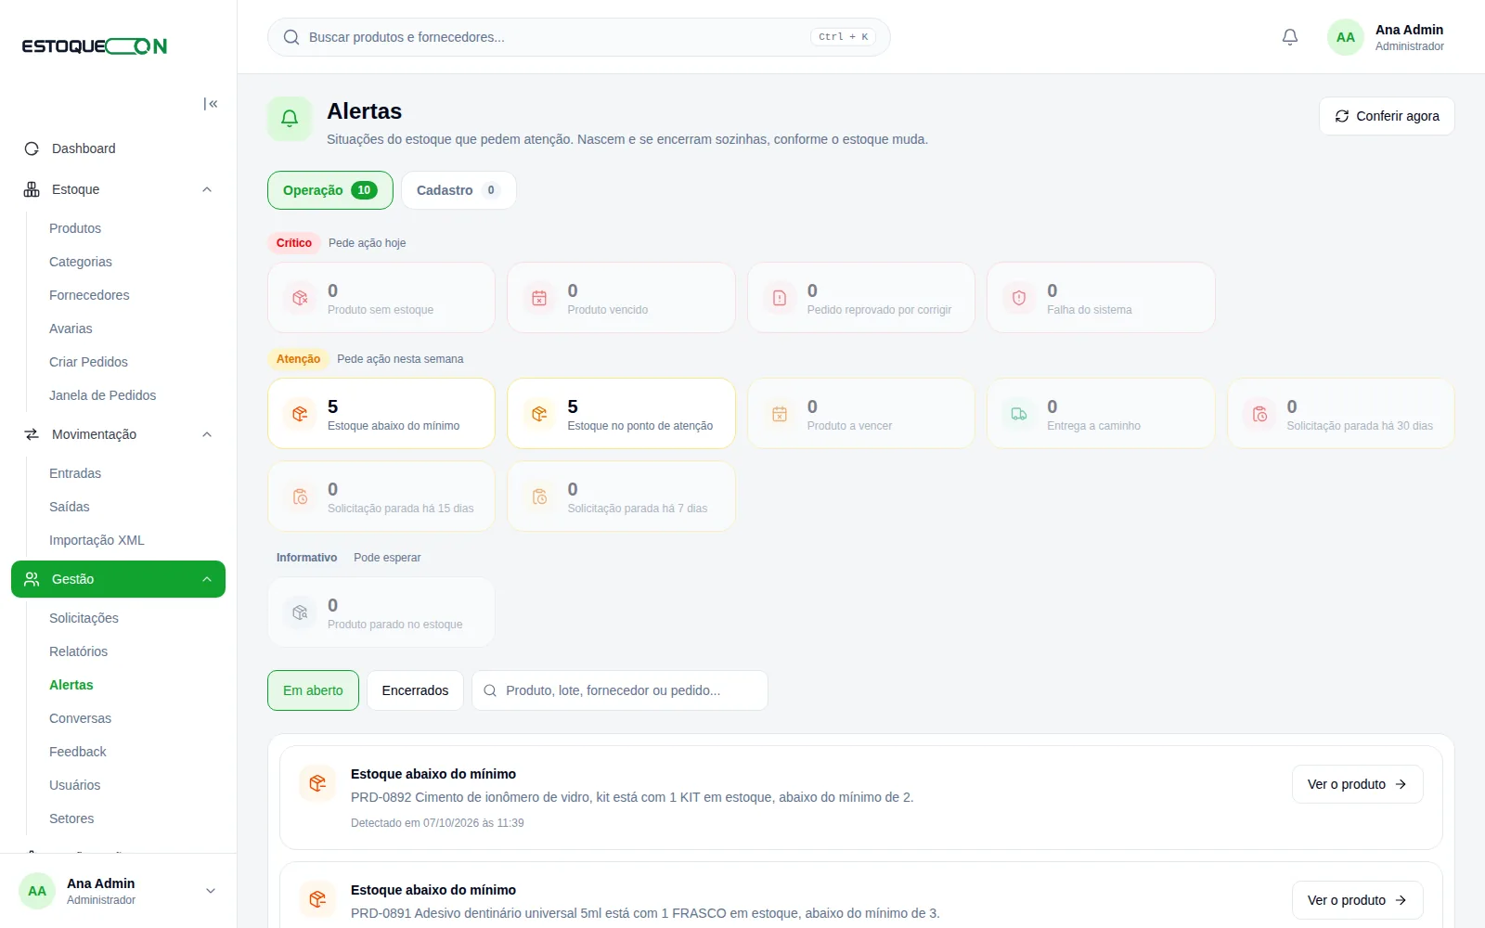Click the Estoque no ponto de atenção icon
The image size is (1485, 928).
(539, 414)
